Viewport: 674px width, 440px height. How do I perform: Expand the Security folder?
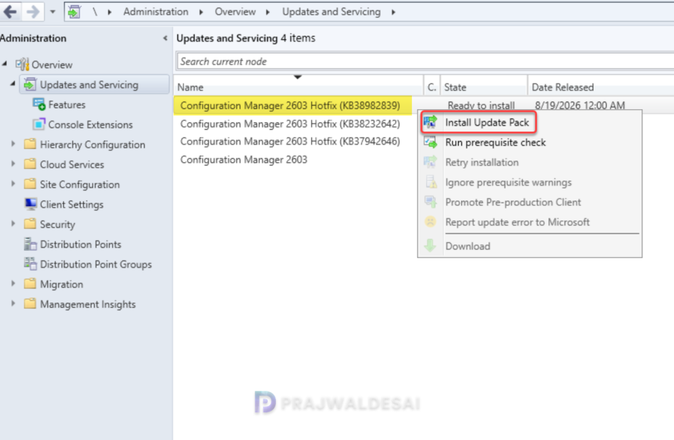13,224
